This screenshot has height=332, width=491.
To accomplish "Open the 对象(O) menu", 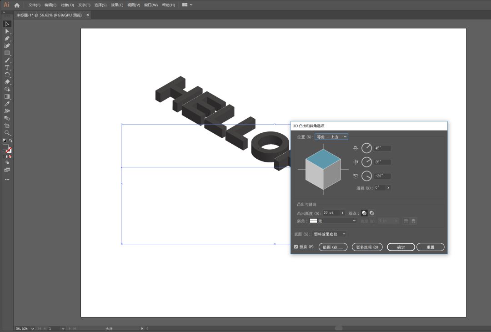I will pyautogui.click(x=67, y=5).
